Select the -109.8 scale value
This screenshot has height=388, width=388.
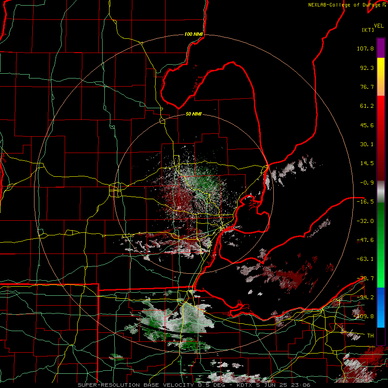[363, 316]
